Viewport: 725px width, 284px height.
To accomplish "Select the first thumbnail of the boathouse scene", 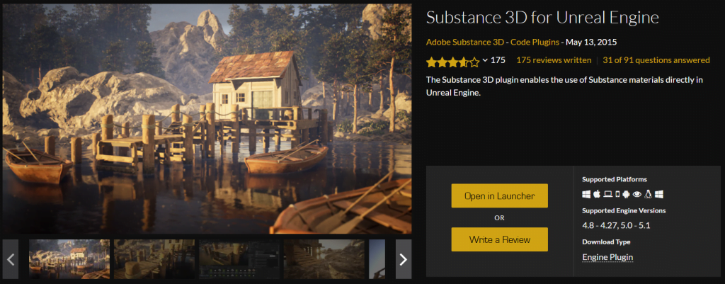I will point(69,259).
